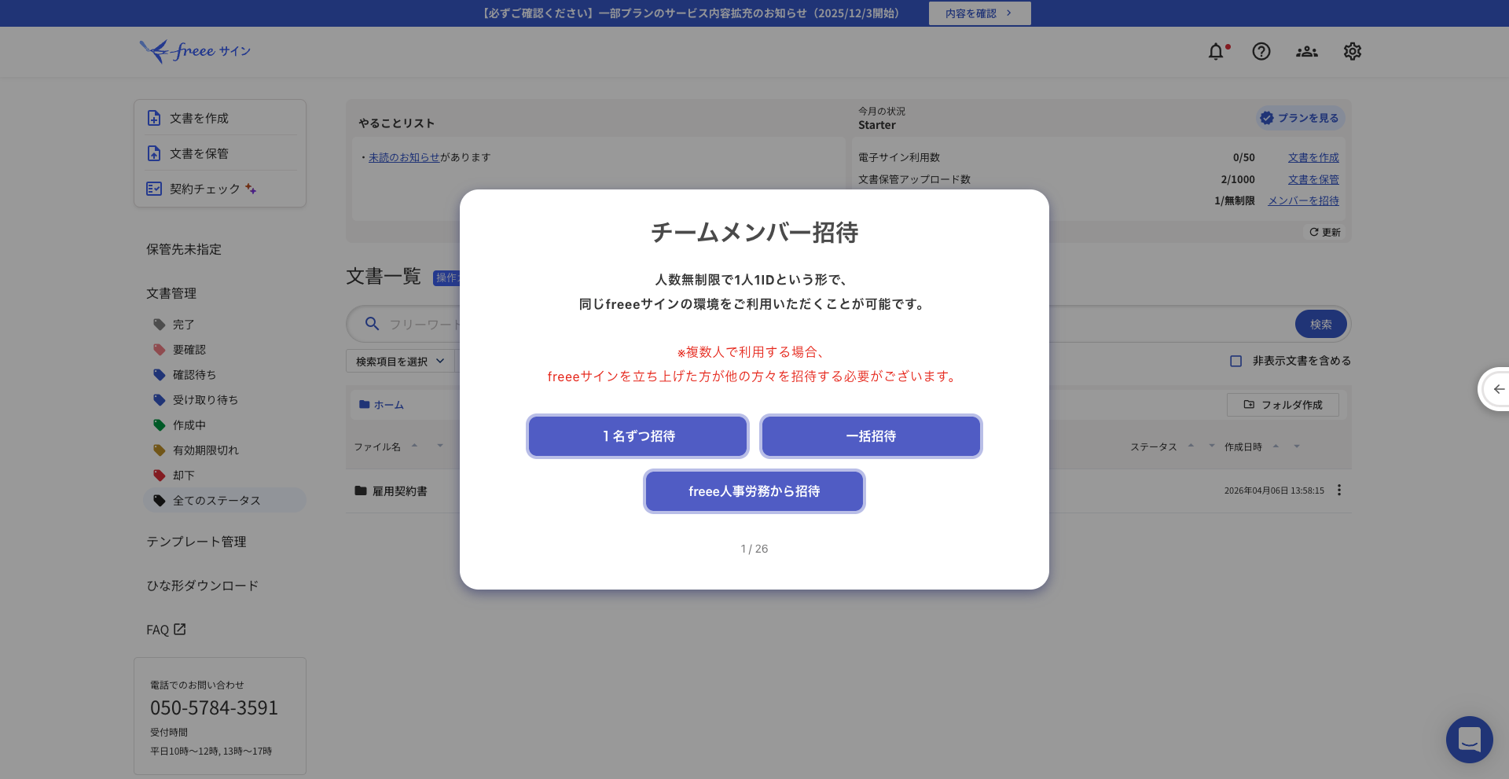Sort 作成日時 column descending arrow

point(1297,446)
